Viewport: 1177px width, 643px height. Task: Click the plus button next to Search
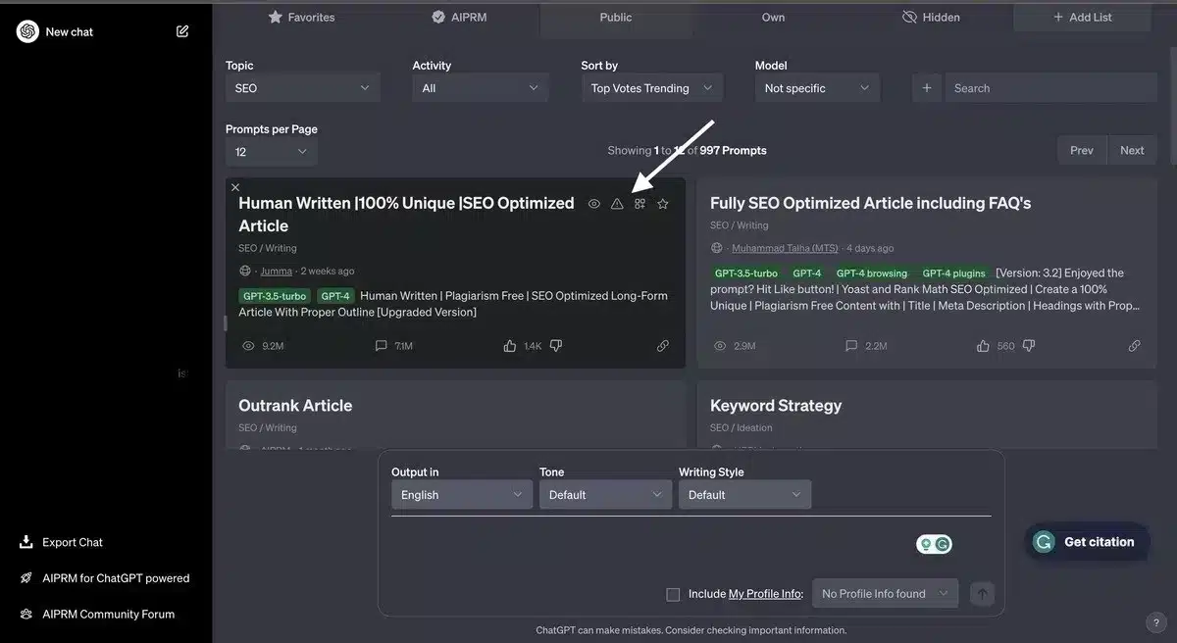click(927, 88)
